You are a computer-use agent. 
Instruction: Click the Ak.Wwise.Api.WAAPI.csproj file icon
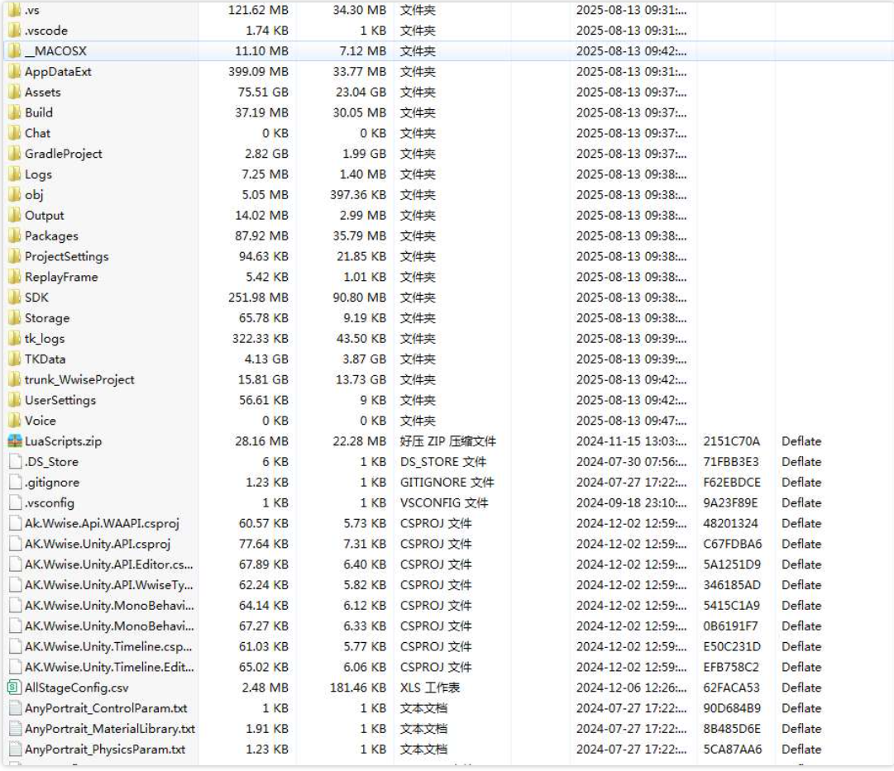tap(14, 523)
